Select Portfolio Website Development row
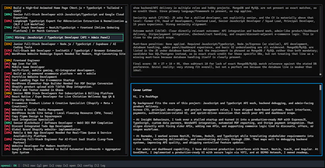The width and height of the screenshot is (325, 168). point(30,77)
